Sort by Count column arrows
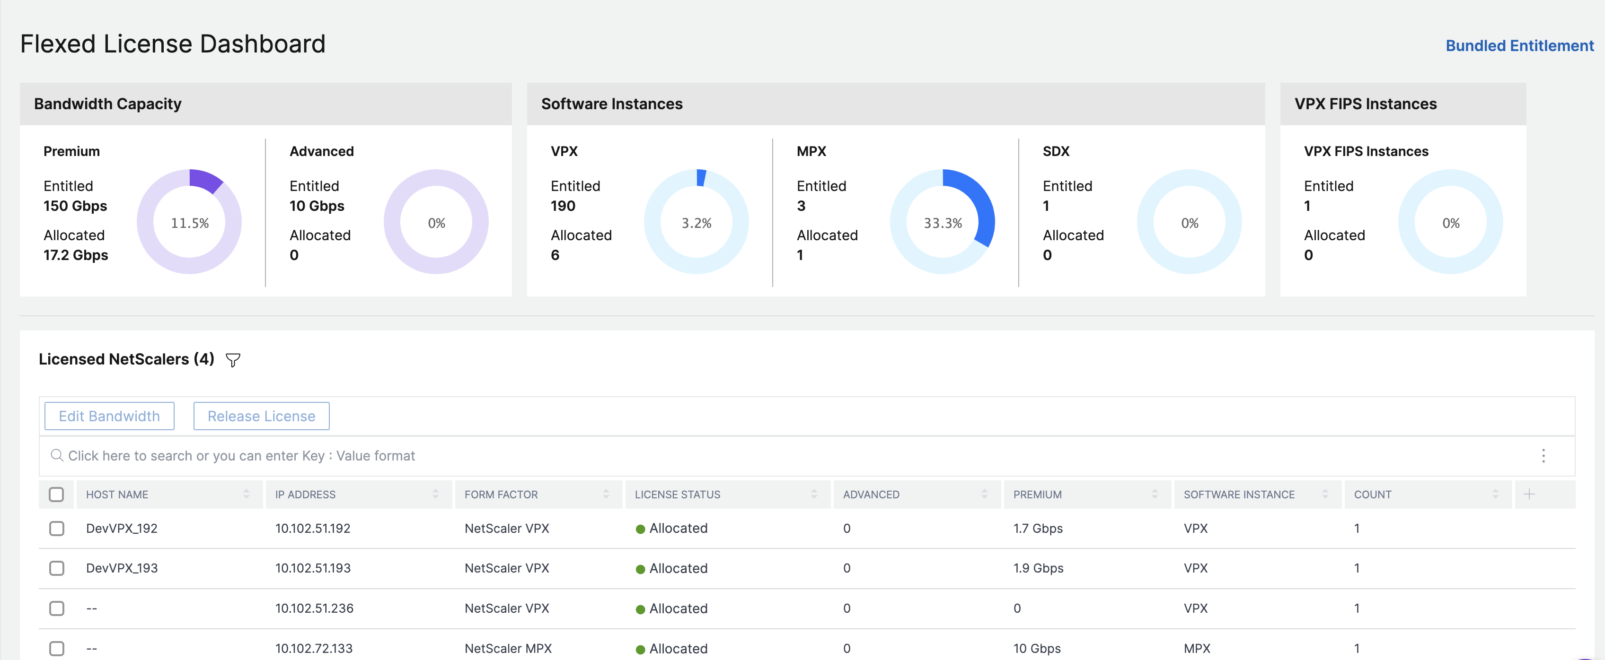Screen dimensions: 1605x660 tap(1495, 495)
